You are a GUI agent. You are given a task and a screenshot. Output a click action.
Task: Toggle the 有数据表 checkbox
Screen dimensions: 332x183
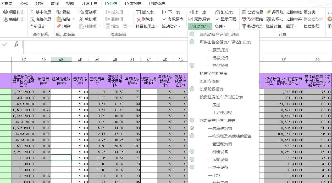tap(164, 19)
